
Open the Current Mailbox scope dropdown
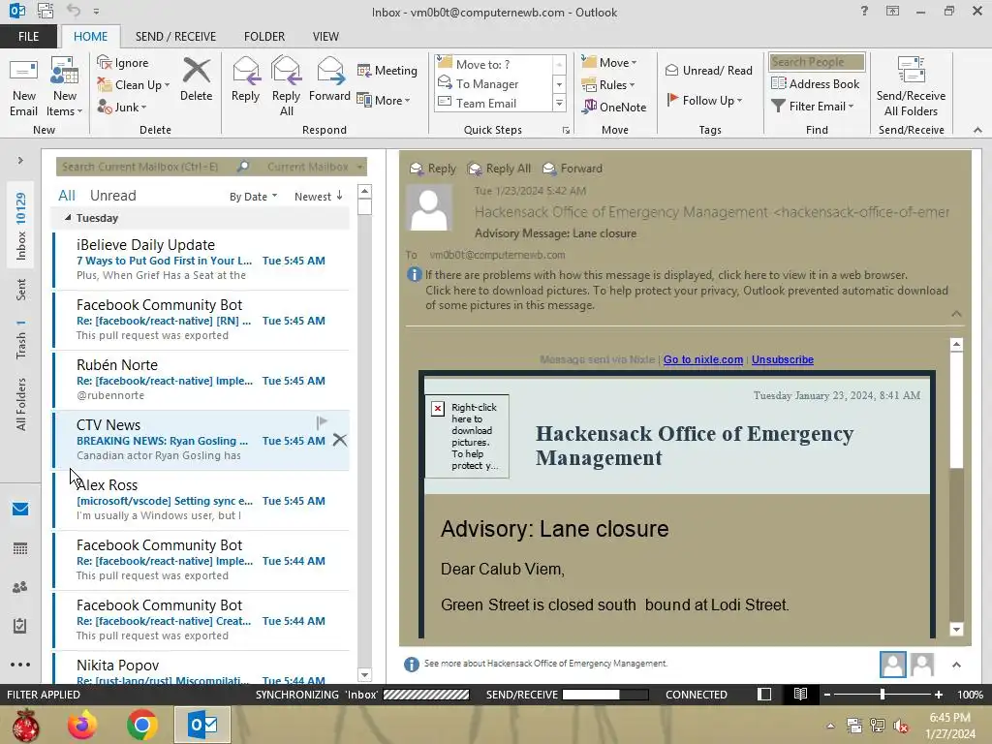pos(315,167)
